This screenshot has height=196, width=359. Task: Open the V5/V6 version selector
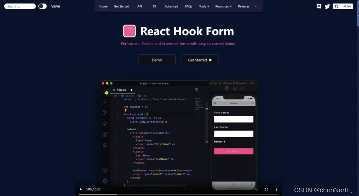click(56, 6)
